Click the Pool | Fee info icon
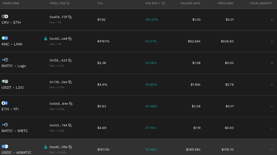Screen dimensions: 277x155 click(x=68, y=3)
